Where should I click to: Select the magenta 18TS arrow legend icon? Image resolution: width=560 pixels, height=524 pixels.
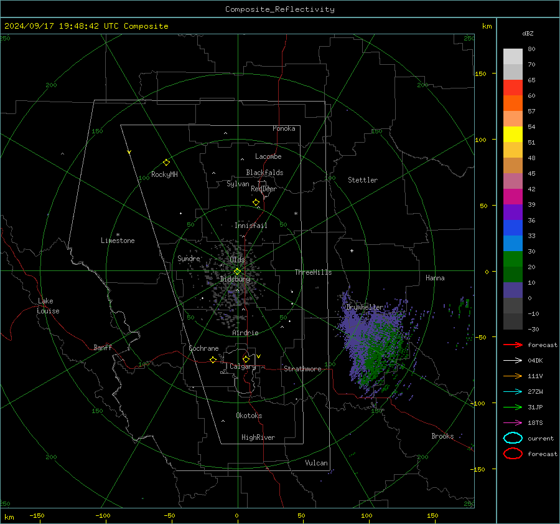point(513,423)
